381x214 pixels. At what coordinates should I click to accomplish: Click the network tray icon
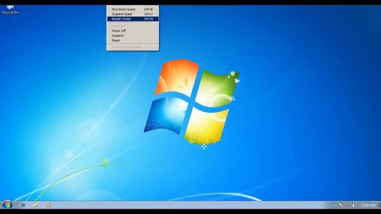coord(348,206)
